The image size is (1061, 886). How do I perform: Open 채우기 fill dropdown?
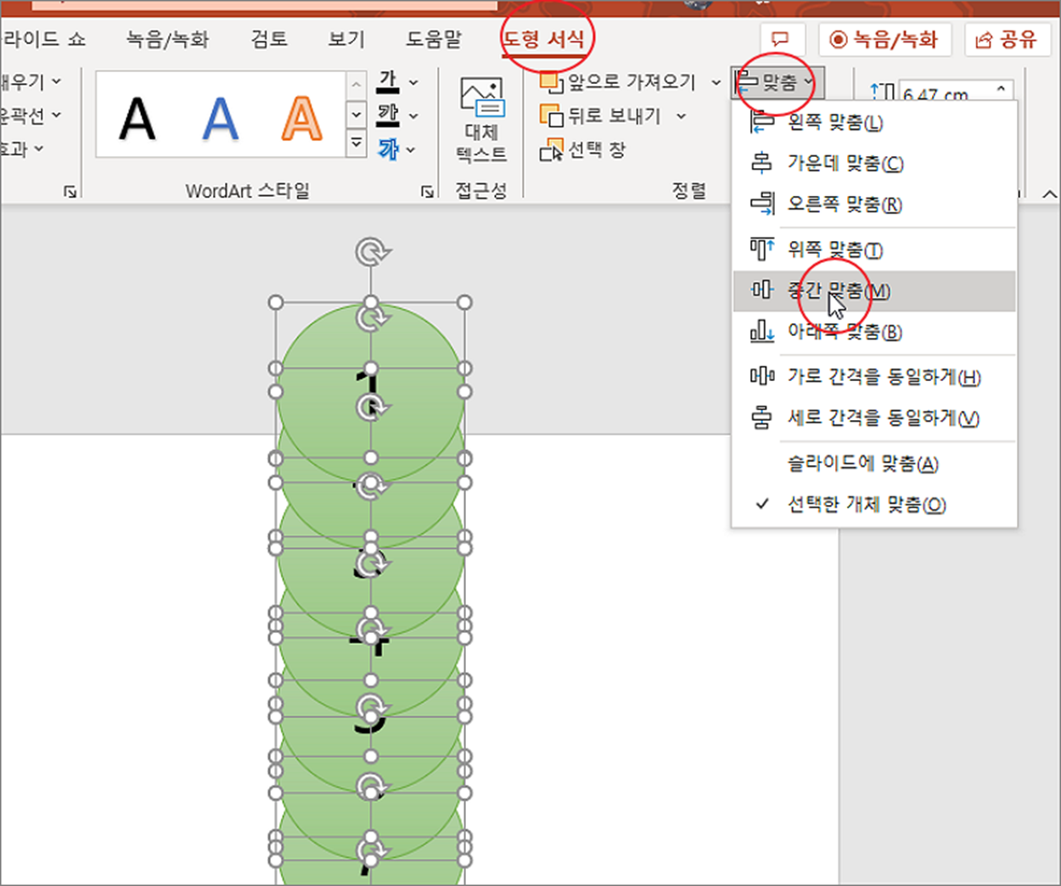pos(30,81)
